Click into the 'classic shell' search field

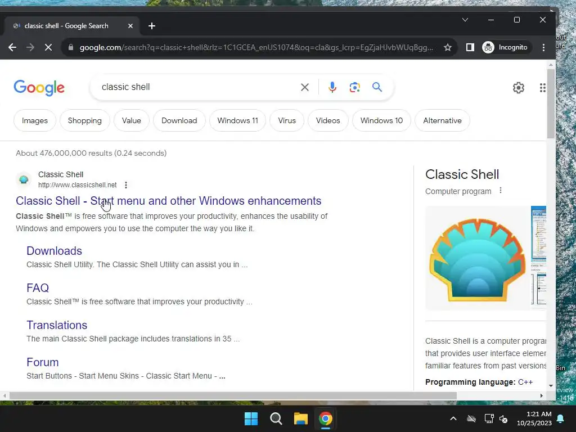[x=199, y=87]
